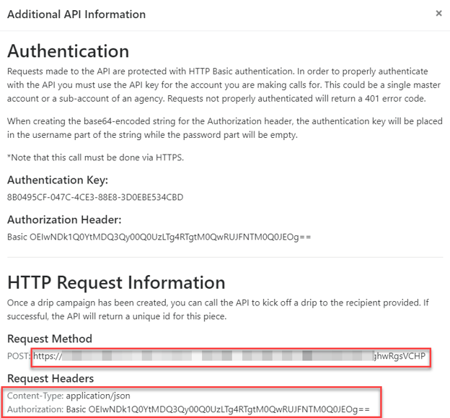Viewport: 450px width, 418px height.
Task: Click the HTTP Basic authentication description paragraph
Action: (x=224, y=85)
